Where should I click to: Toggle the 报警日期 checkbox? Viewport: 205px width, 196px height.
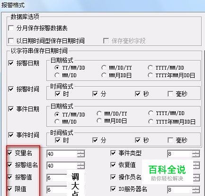(x=11, y=63)
